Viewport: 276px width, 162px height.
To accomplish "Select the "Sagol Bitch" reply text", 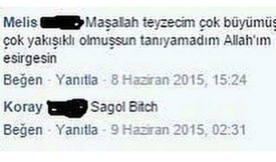I will pyautogui.click(x=124, y=107).
